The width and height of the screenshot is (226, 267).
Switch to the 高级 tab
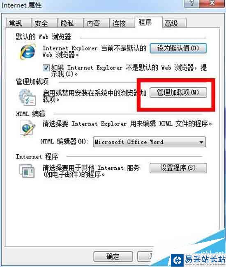click(x=174, y=23)
